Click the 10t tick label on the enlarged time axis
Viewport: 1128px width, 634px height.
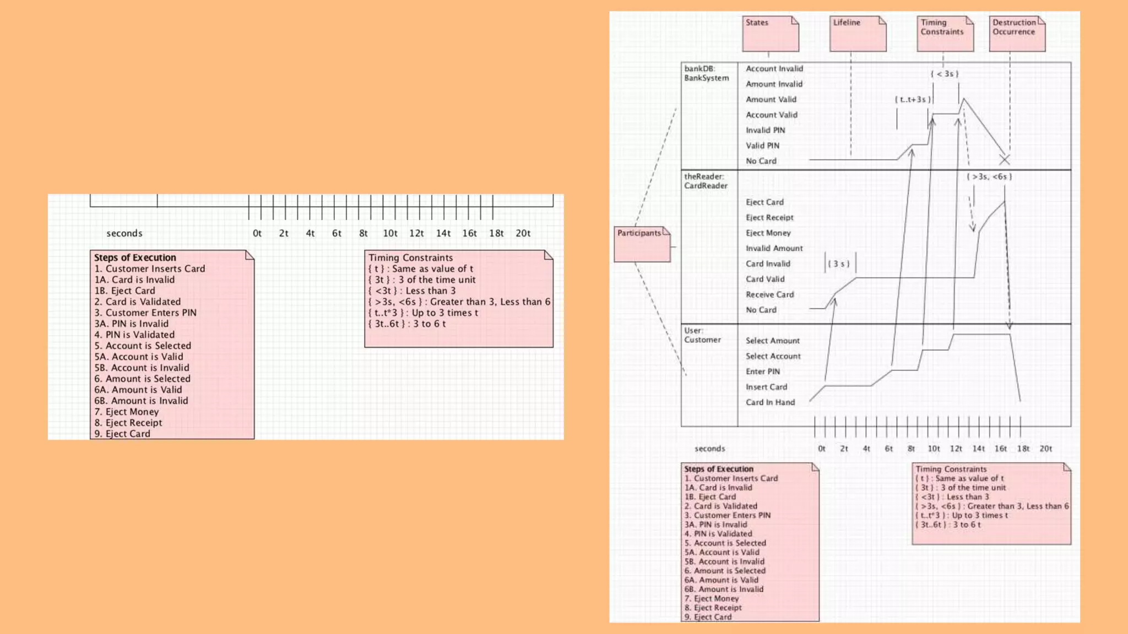pos(390,233)
